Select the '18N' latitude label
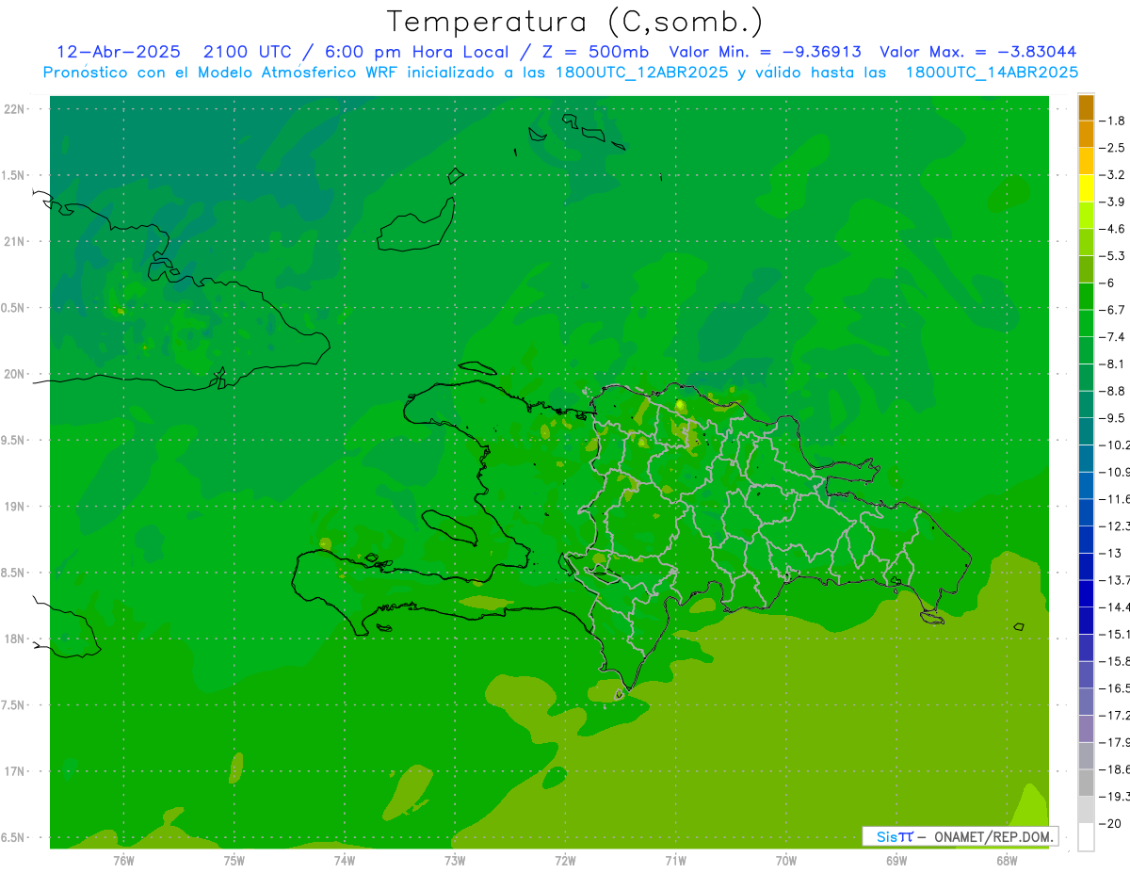This screenshot has width=1130, height=873. click(16, 639)
